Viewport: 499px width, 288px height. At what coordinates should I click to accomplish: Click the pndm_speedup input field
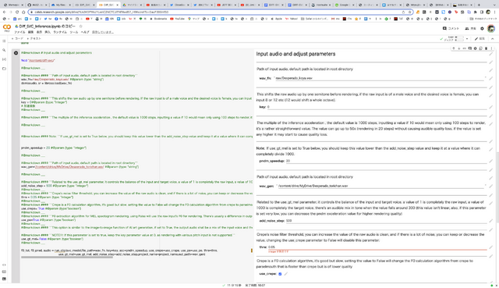(386, 162)
